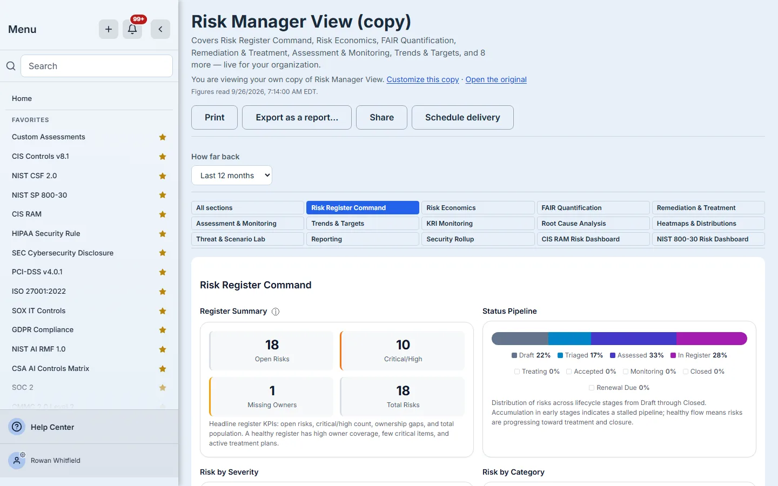Unfavorite PCI-DSS v4.0.1 star
The width and height of the screenshot is (778, 486).
tap(163, 272)
